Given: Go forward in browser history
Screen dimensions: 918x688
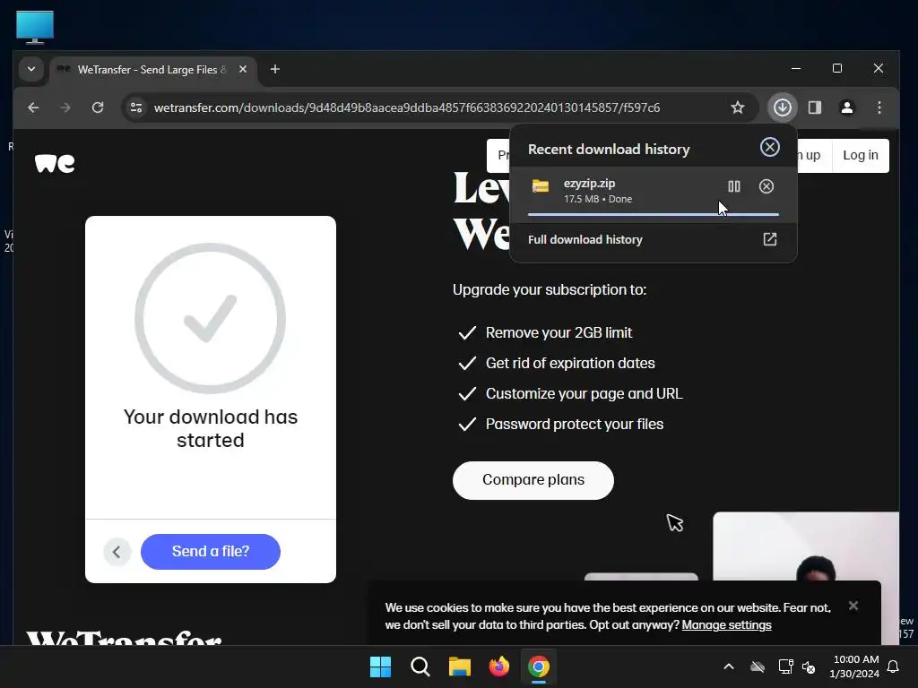Looking at the screenshot, I should (x=65, y=107).
